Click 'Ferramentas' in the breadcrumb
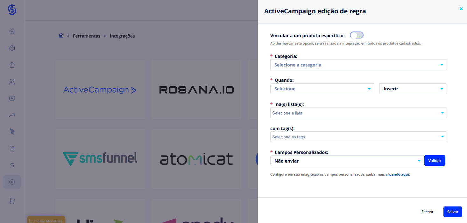467x223 pixels. [87, 36]
